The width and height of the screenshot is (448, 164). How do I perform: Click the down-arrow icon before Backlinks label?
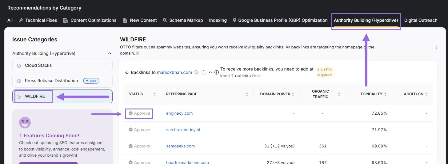pos(127,73)
